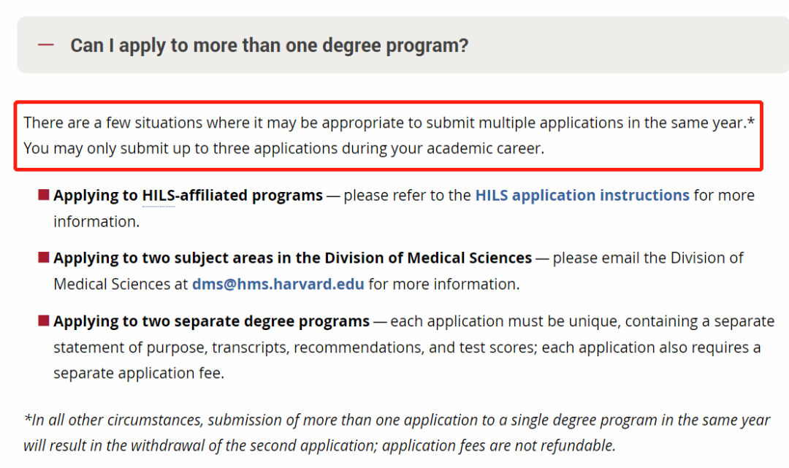Click the bold text "Applying to two separate degree programs"
The width and height of the screenshot is (789, 468).
211,321
